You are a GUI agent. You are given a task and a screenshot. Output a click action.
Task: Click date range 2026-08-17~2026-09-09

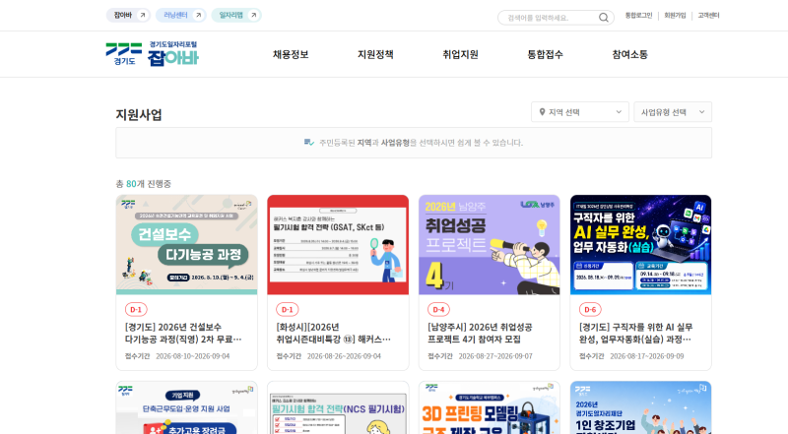pyautogui.click(x=647, y=356)
